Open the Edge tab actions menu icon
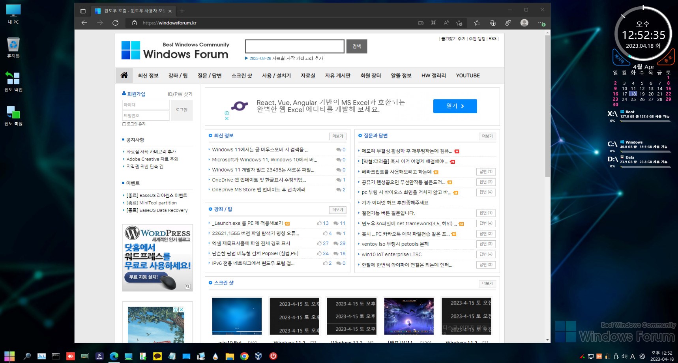This screenshot has width=678, height=363. 83,11
